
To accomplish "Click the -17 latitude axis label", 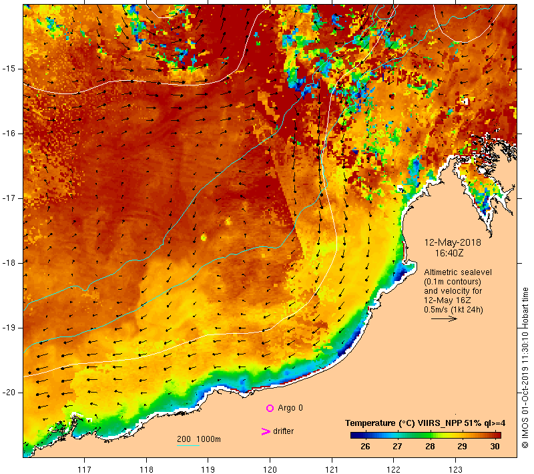I will 9,198.
